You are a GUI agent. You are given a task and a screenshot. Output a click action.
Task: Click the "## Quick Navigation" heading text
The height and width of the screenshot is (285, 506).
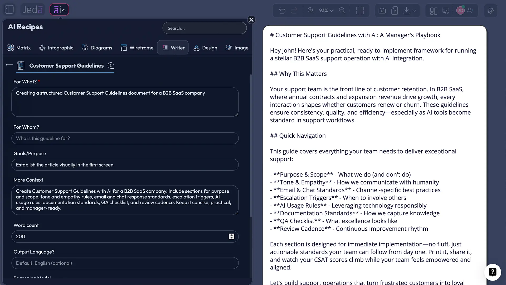click(x=298, y=136)
